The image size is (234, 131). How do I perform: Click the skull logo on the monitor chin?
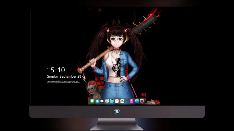pyautogui.click(x=117, y=111)
